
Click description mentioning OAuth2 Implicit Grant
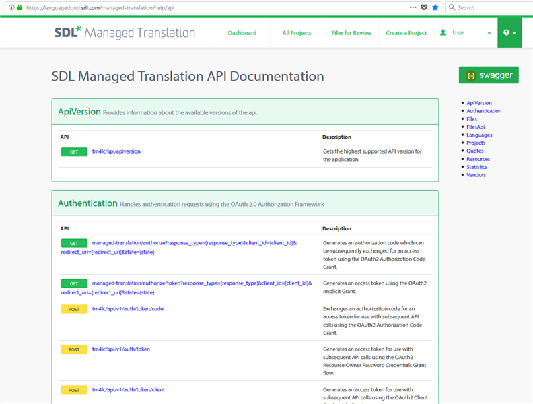click(375, 288)
